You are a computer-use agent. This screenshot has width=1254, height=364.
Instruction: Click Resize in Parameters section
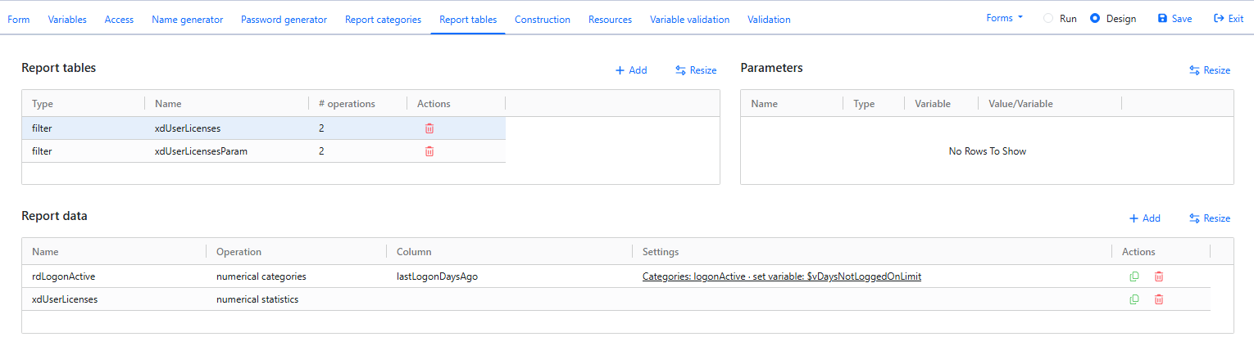tap(1210, 70)
